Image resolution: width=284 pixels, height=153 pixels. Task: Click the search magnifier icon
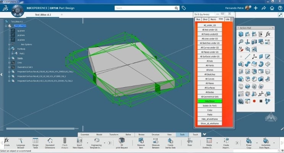point(176,8)
